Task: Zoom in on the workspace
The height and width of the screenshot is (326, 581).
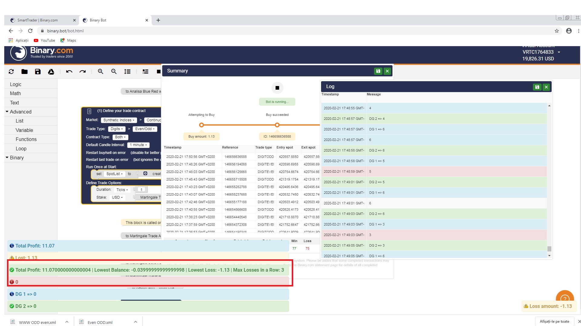Action: pos(100,72)
